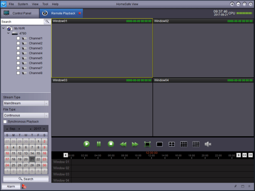Check the Channel1 checkbox
This screenshot has width=255, height=191.
point(18,38)
